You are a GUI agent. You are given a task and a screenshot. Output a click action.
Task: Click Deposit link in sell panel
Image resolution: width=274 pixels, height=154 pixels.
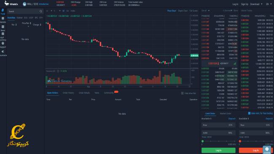point(269,119)
